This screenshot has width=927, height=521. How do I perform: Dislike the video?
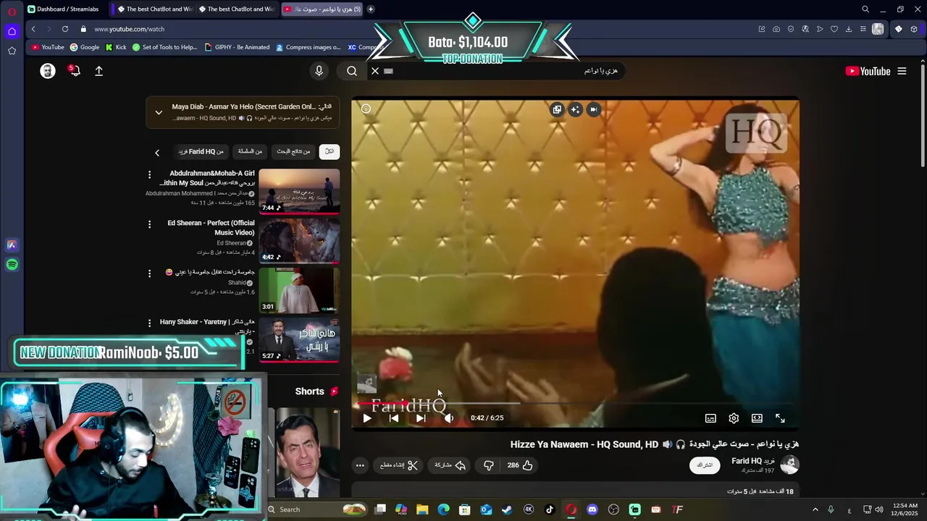(489, 465)
